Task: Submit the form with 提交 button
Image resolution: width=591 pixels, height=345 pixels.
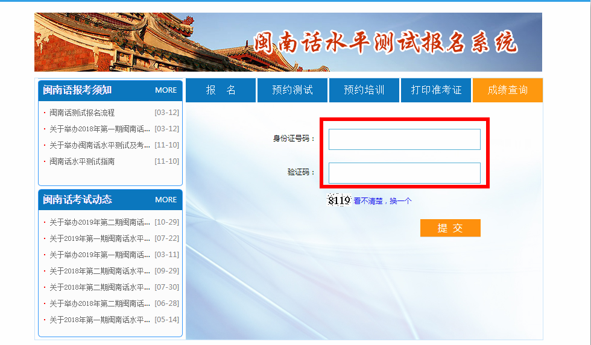Action: (x=450, y=228)
